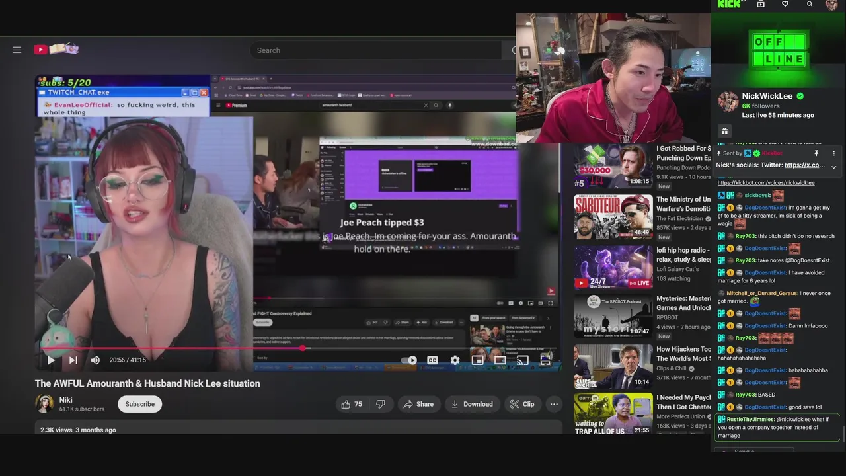Image resolution: width=846 pixels, height=476 pixels.
Task: Enter fullscreen mode
Action: coord(545,360)
